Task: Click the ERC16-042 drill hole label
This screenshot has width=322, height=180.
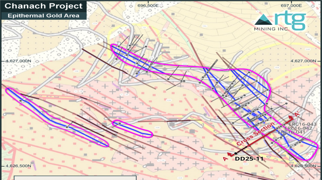Action: (x=298, y=128)
